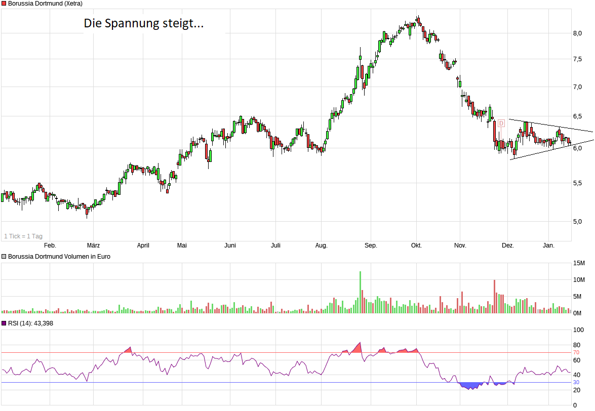This screenshot has width=595, height=411.
Task: Click 'Borussia Dortmund (Xetra)' chart title
Action: (45, 4)
